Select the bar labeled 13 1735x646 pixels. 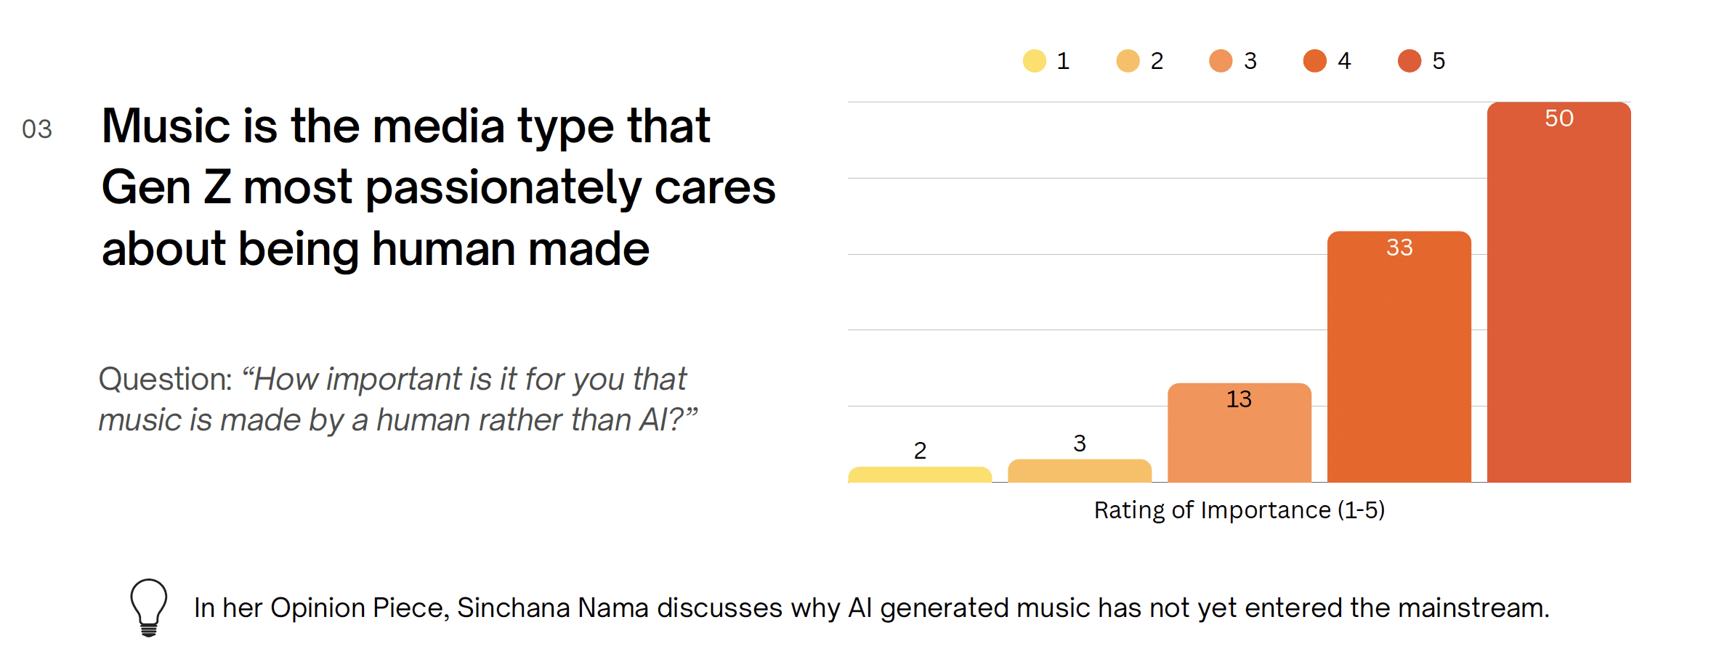[x=1239, y=433]
